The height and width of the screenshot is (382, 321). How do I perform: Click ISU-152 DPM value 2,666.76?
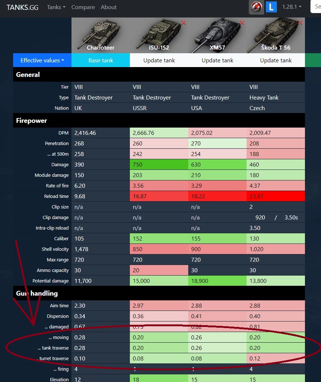pos(143,133)
